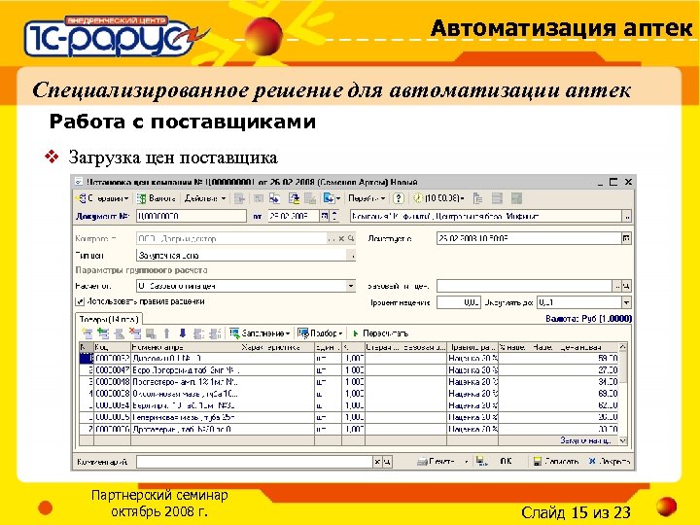Open the calendar picker beside document date
Viewport: 700px width, 525px height.
(324, 217)
